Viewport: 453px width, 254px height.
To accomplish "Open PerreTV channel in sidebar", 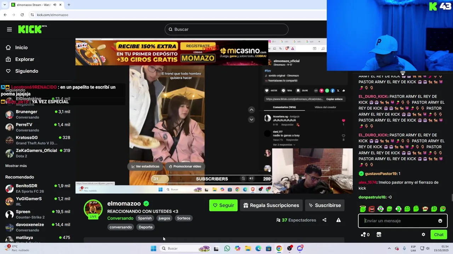I will pyautogui.click(x=38, y=127).
